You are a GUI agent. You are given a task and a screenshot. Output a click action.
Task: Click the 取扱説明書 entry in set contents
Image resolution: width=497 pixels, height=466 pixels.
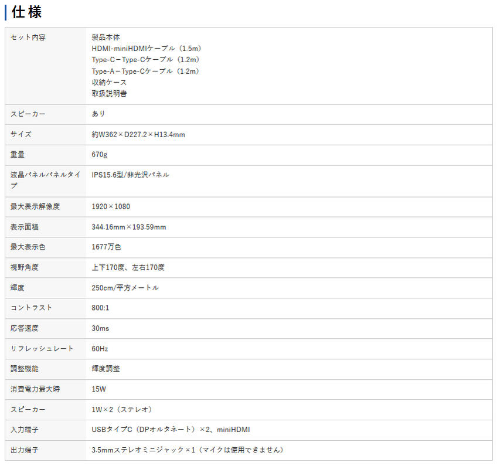tap(109, 93)
